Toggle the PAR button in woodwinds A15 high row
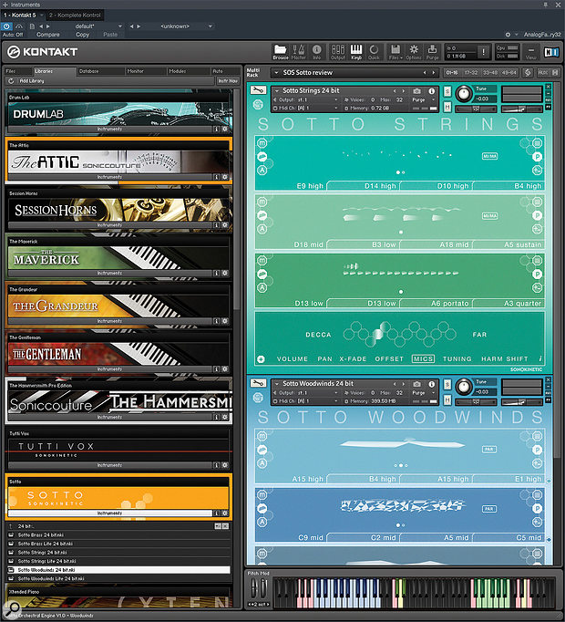 (x=489, y=449)
